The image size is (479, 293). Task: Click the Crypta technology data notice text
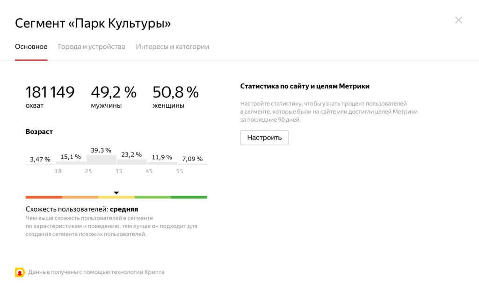point(96,272)
